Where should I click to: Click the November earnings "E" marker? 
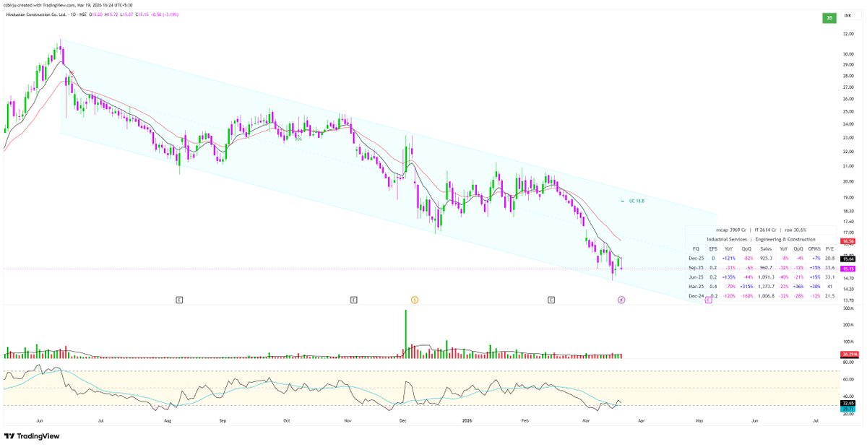tap(352, 298)
